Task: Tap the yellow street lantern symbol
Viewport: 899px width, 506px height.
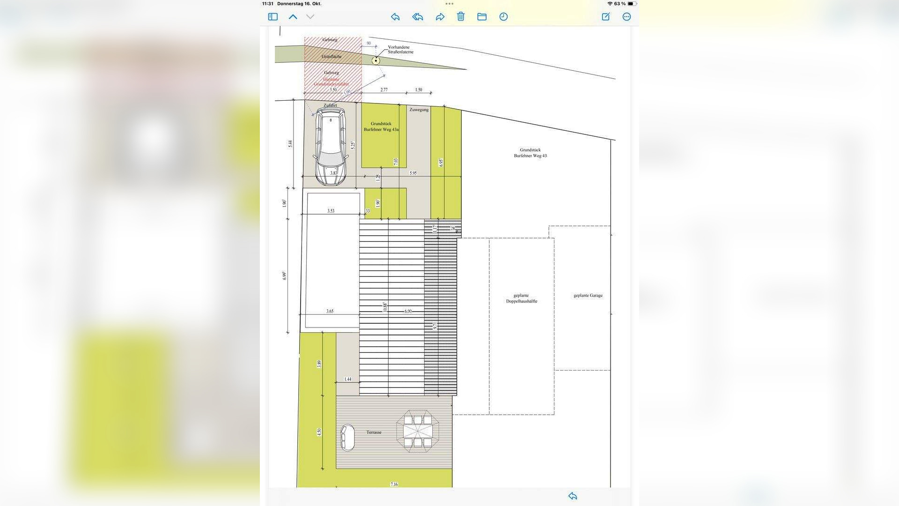Action: point(376,60)
